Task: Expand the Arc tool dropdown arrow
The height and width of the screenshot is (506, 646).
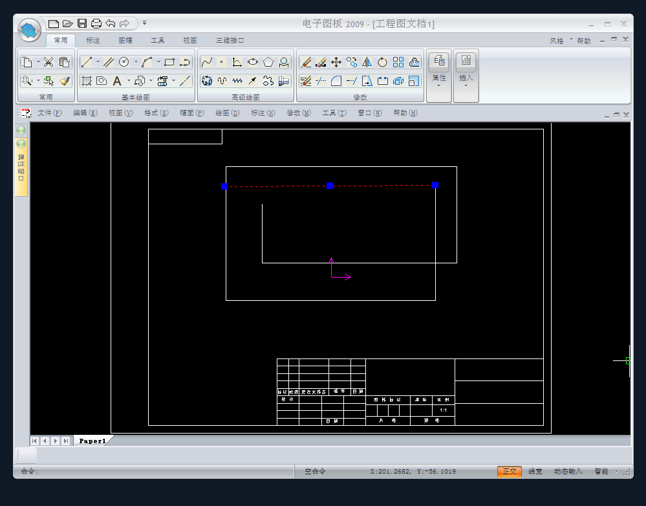Action: point(158,62)
